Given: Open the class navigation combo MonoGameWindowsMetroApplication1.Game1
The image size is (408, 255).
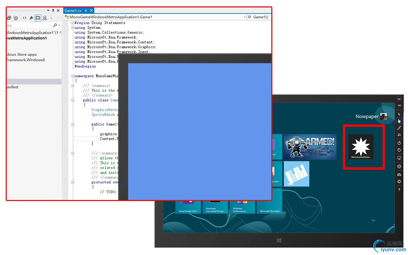Looking at the screenshot, I should [x=155, y=17].
